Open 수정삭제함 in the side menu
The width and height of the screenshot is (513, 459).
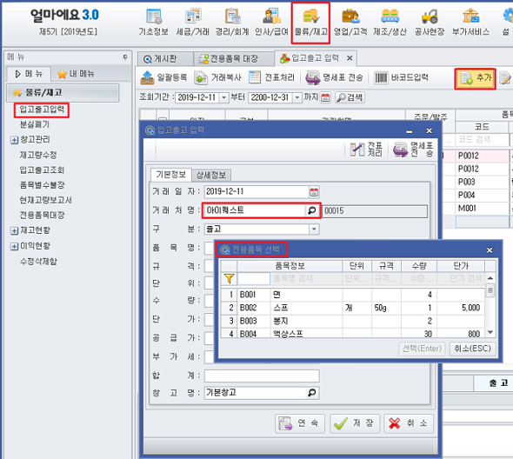pyautogui.click(x=38, y=262)
